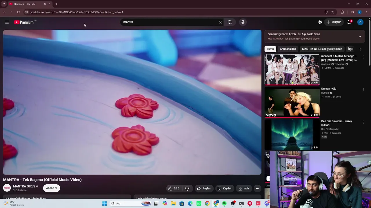
Task: Like the video with thumbs up
Action: pyautogui.click(x=174, y=188)
